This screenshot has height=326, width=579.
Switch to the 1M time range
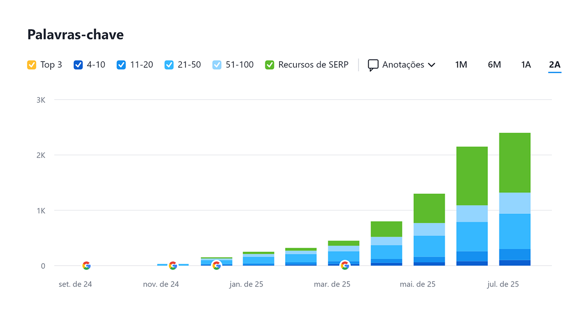[x=461, y=65]
